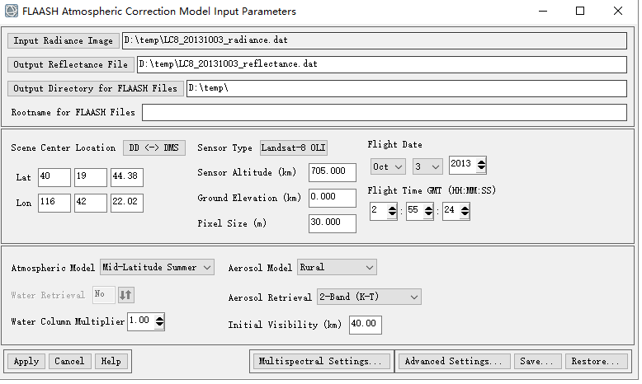Open the flight month dropdown (Oct)
642x384 pixels.
388,166
